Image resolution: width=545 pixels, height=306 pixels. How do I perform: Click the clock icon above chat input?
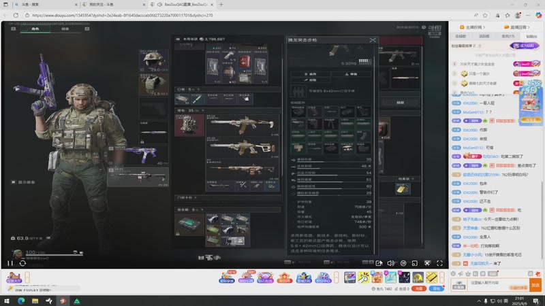(453, 274)
